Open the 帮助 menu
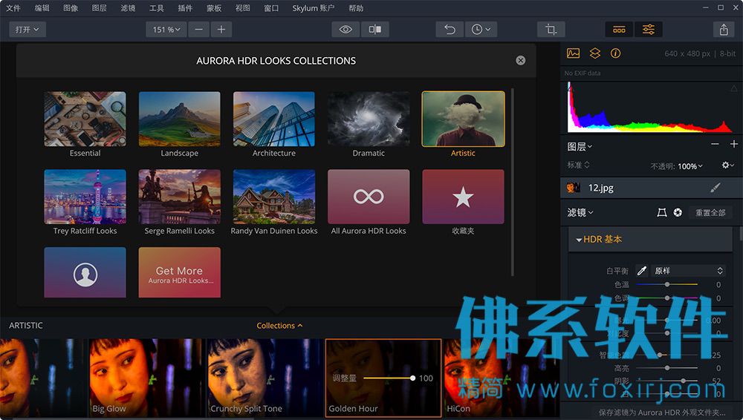This screenshot has height=420, width=743. (356, 8)
